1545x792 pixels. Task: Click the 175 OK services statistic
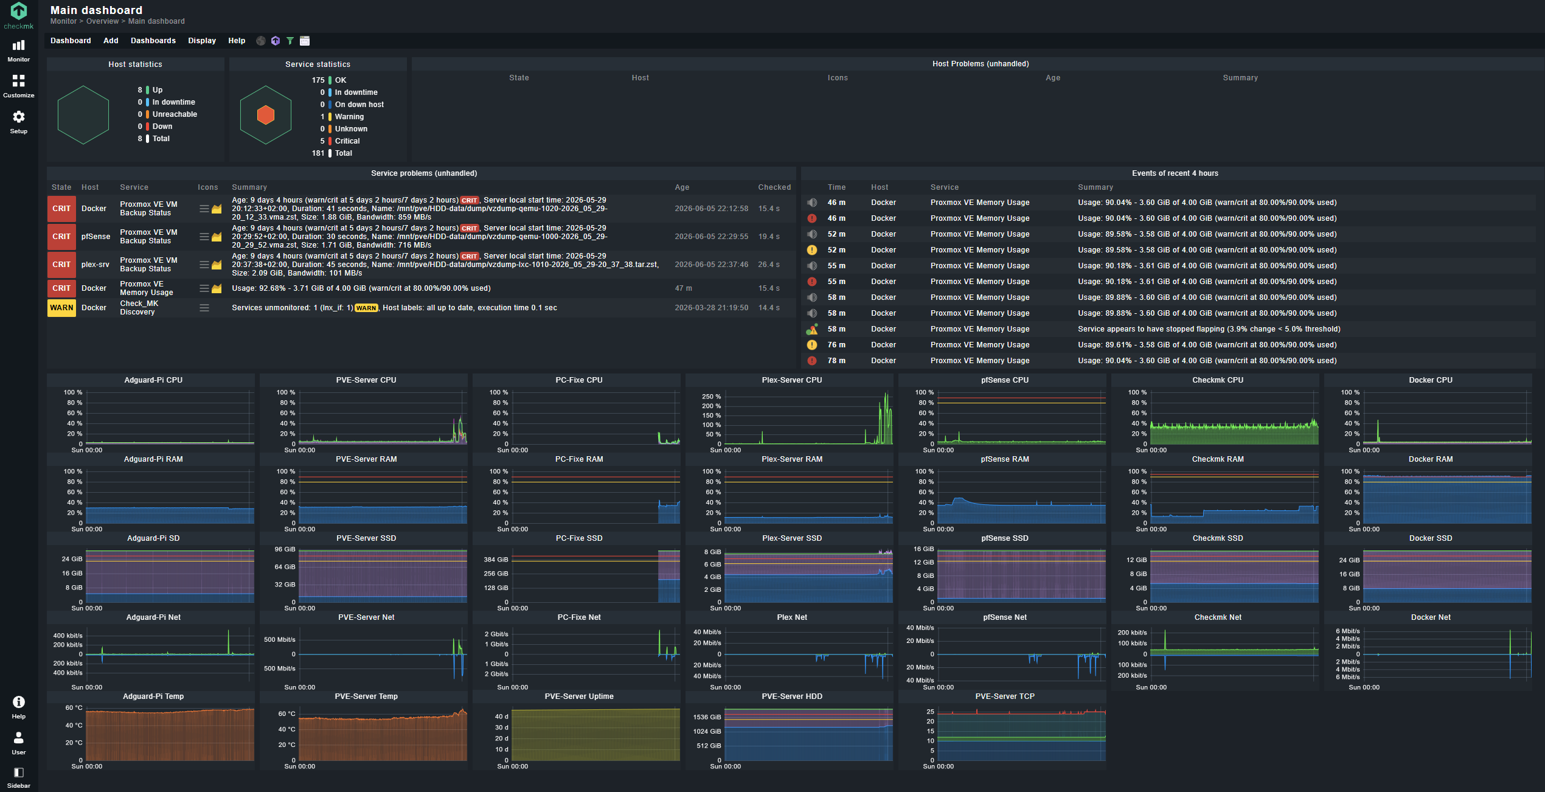click(x=329, y=80)
